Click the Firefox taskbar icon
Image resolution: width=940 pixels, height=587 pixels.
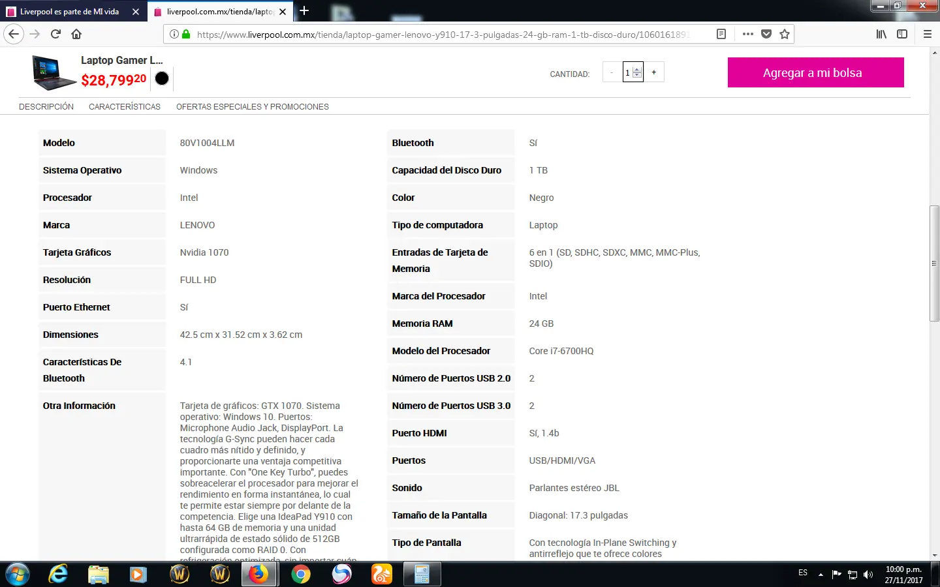[259, 574]
